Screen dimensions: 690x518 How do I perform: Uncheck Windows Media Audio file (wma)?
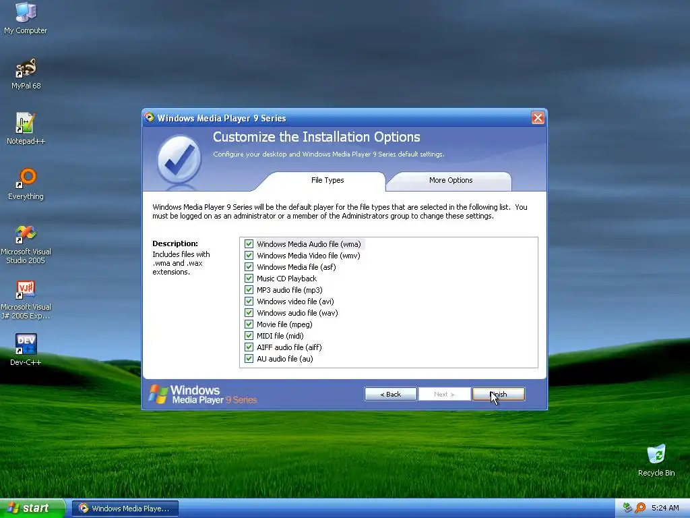(249, 244)
